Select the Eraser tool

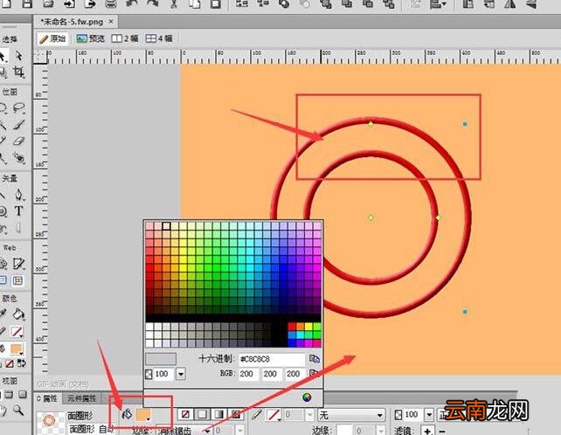tap(18, 142)
